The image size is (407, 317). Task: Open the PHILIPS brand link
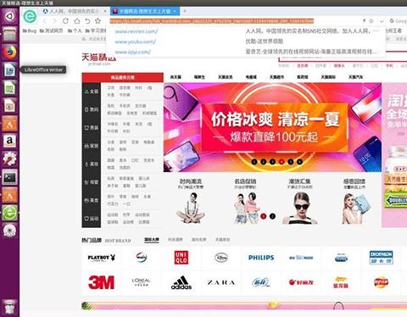point(261,258)
